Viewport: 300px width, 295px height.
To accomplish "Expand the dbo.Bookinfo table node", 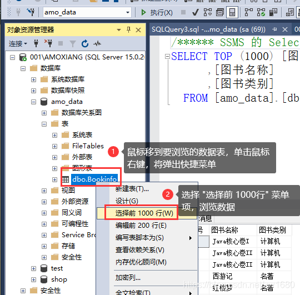I will pyautogui.click(x=54, y=179).
